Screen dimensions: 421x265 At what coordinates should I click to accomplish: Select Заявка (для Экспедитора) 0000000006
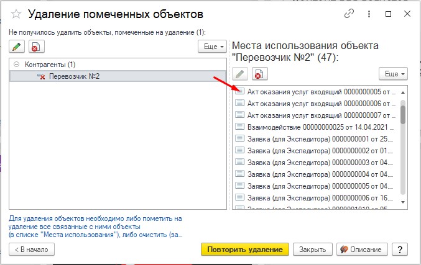point(316,198)
